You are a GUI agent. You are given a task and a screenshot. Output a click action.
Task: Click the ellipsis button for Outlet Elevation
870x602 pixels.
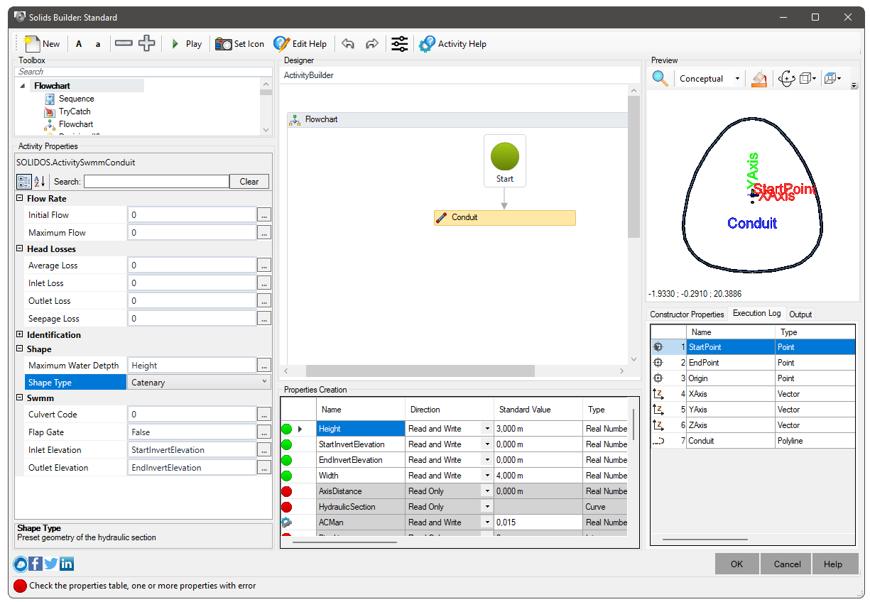point(264,468)
